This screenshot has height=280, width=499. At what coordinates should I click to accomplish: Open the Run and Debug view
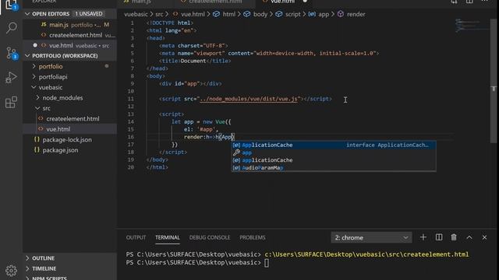tap(12, 78)
